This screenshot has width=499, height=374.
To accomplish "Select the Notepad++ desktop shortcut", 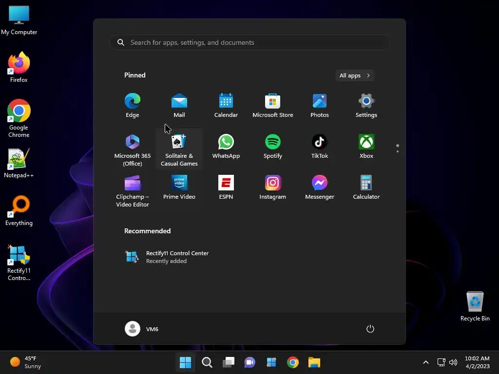I will click(x=19, y=164).
